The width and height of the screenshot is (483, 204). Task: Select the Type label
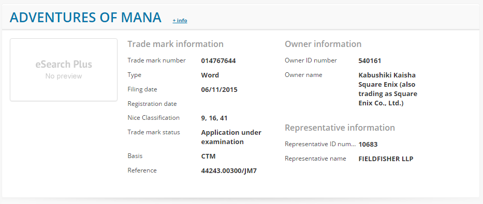[134, 75]
